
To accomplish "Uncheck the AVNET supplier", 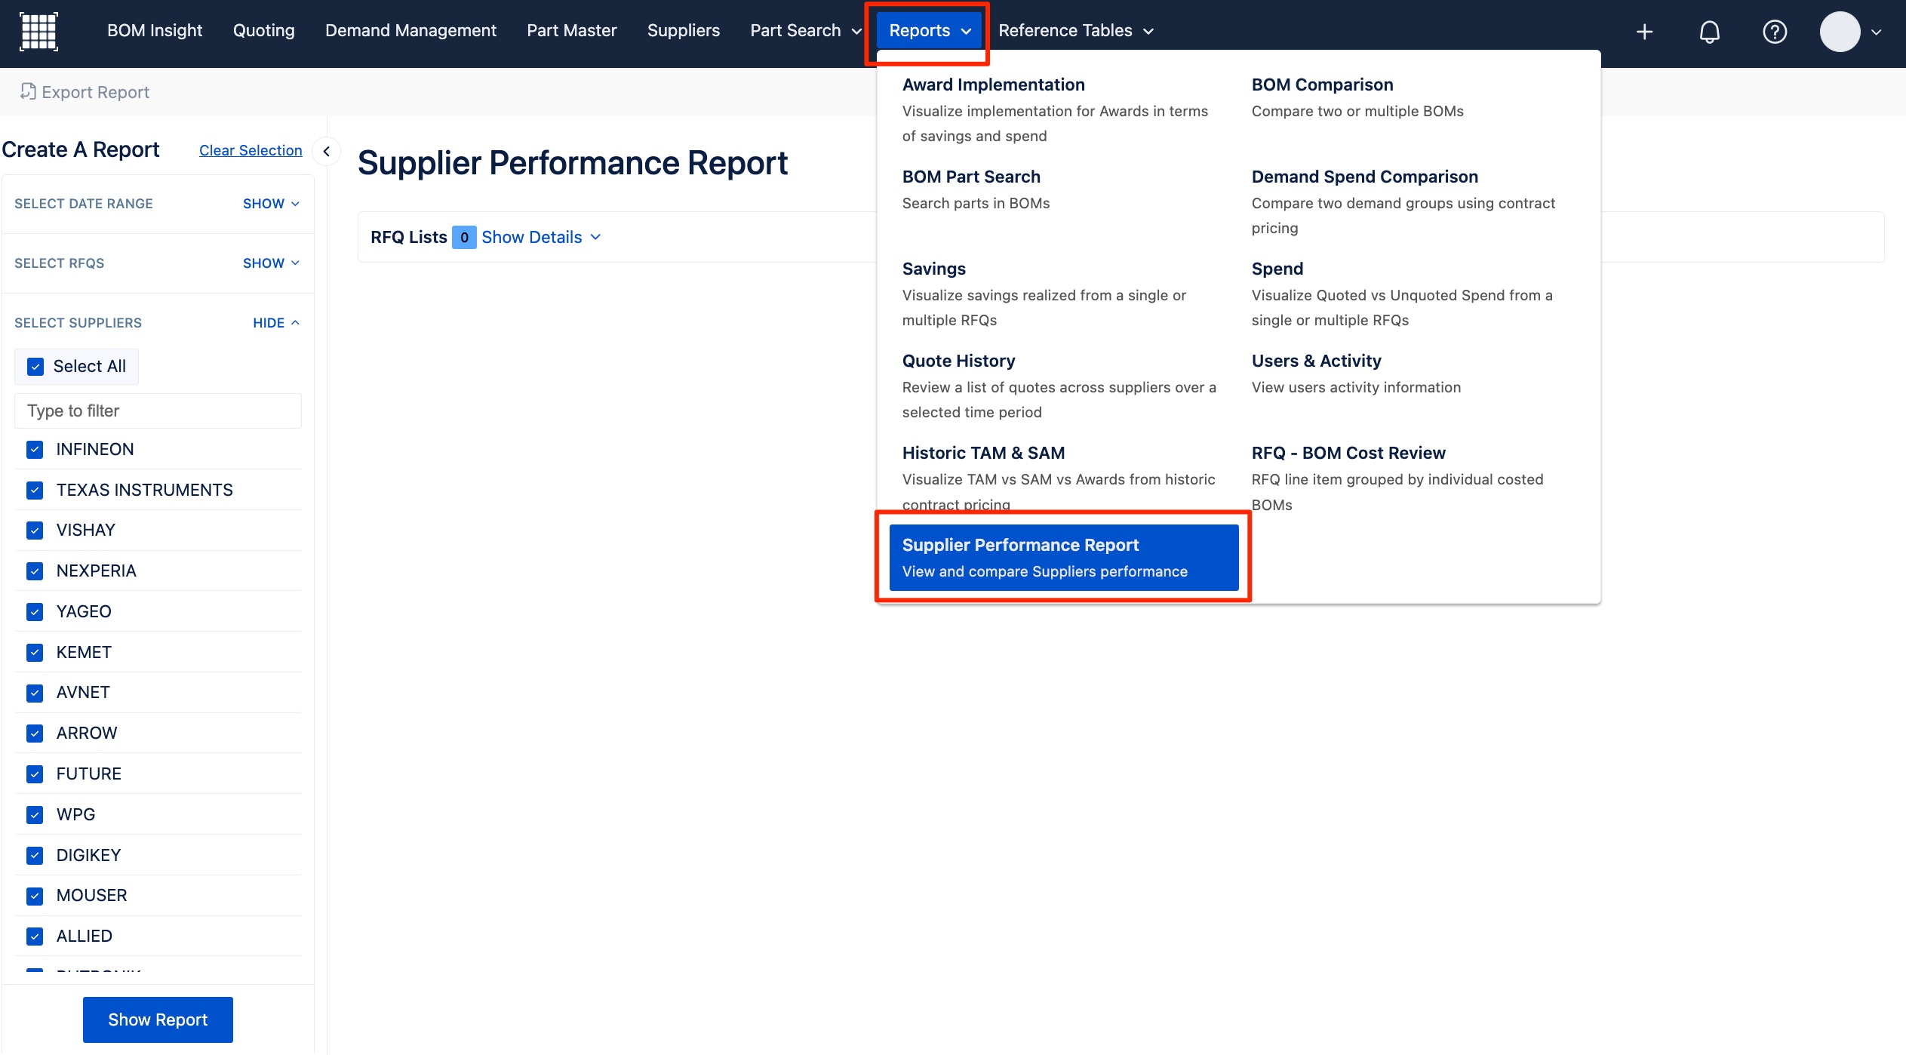I will point(35,693).
